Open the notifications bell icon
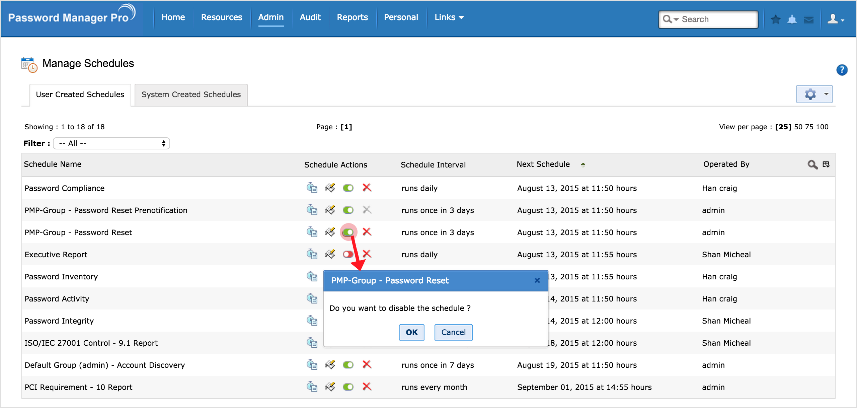The image size is (857, 408). pos(792,19)
